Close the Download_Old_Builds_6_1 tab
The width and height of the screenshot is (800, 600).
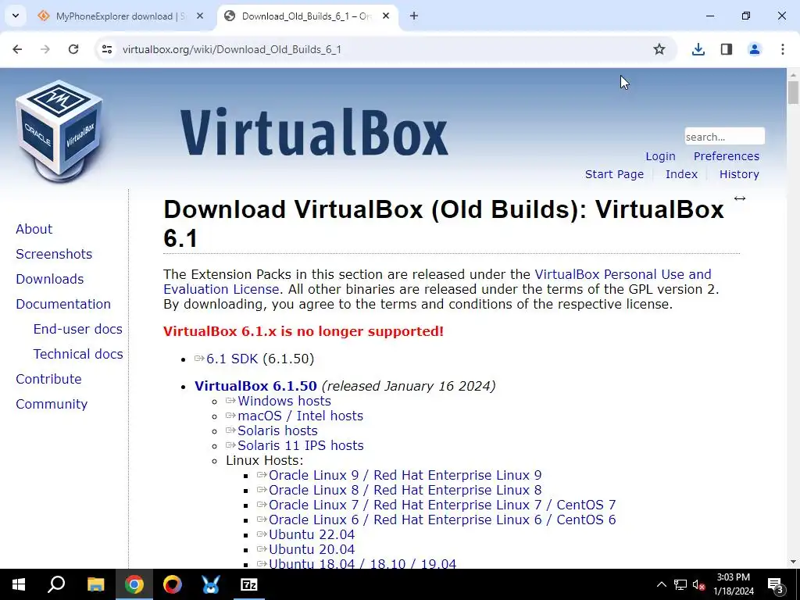(x=386, y=16)
